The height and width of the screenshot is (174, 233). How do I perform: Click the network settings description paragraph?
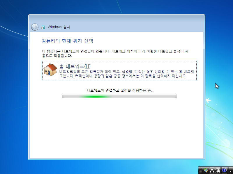point(115,53)
